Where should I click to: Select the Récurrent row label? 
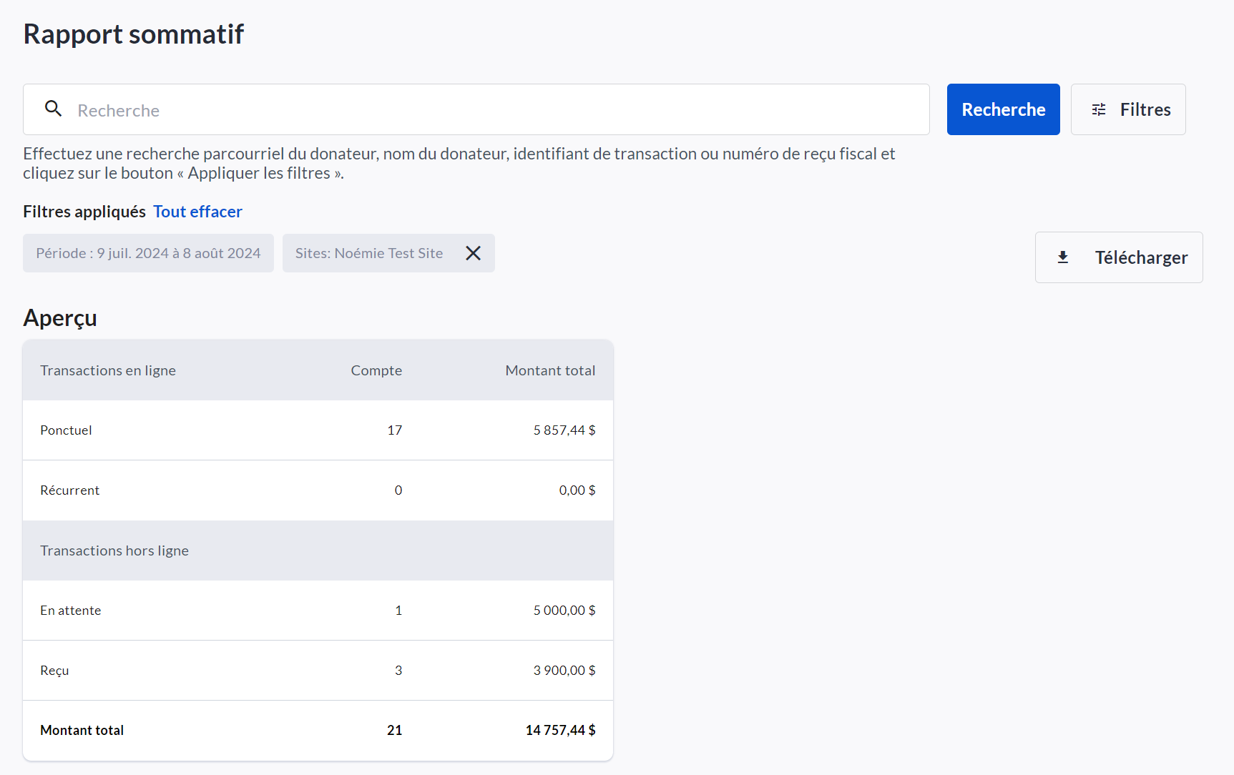(70, 490)
